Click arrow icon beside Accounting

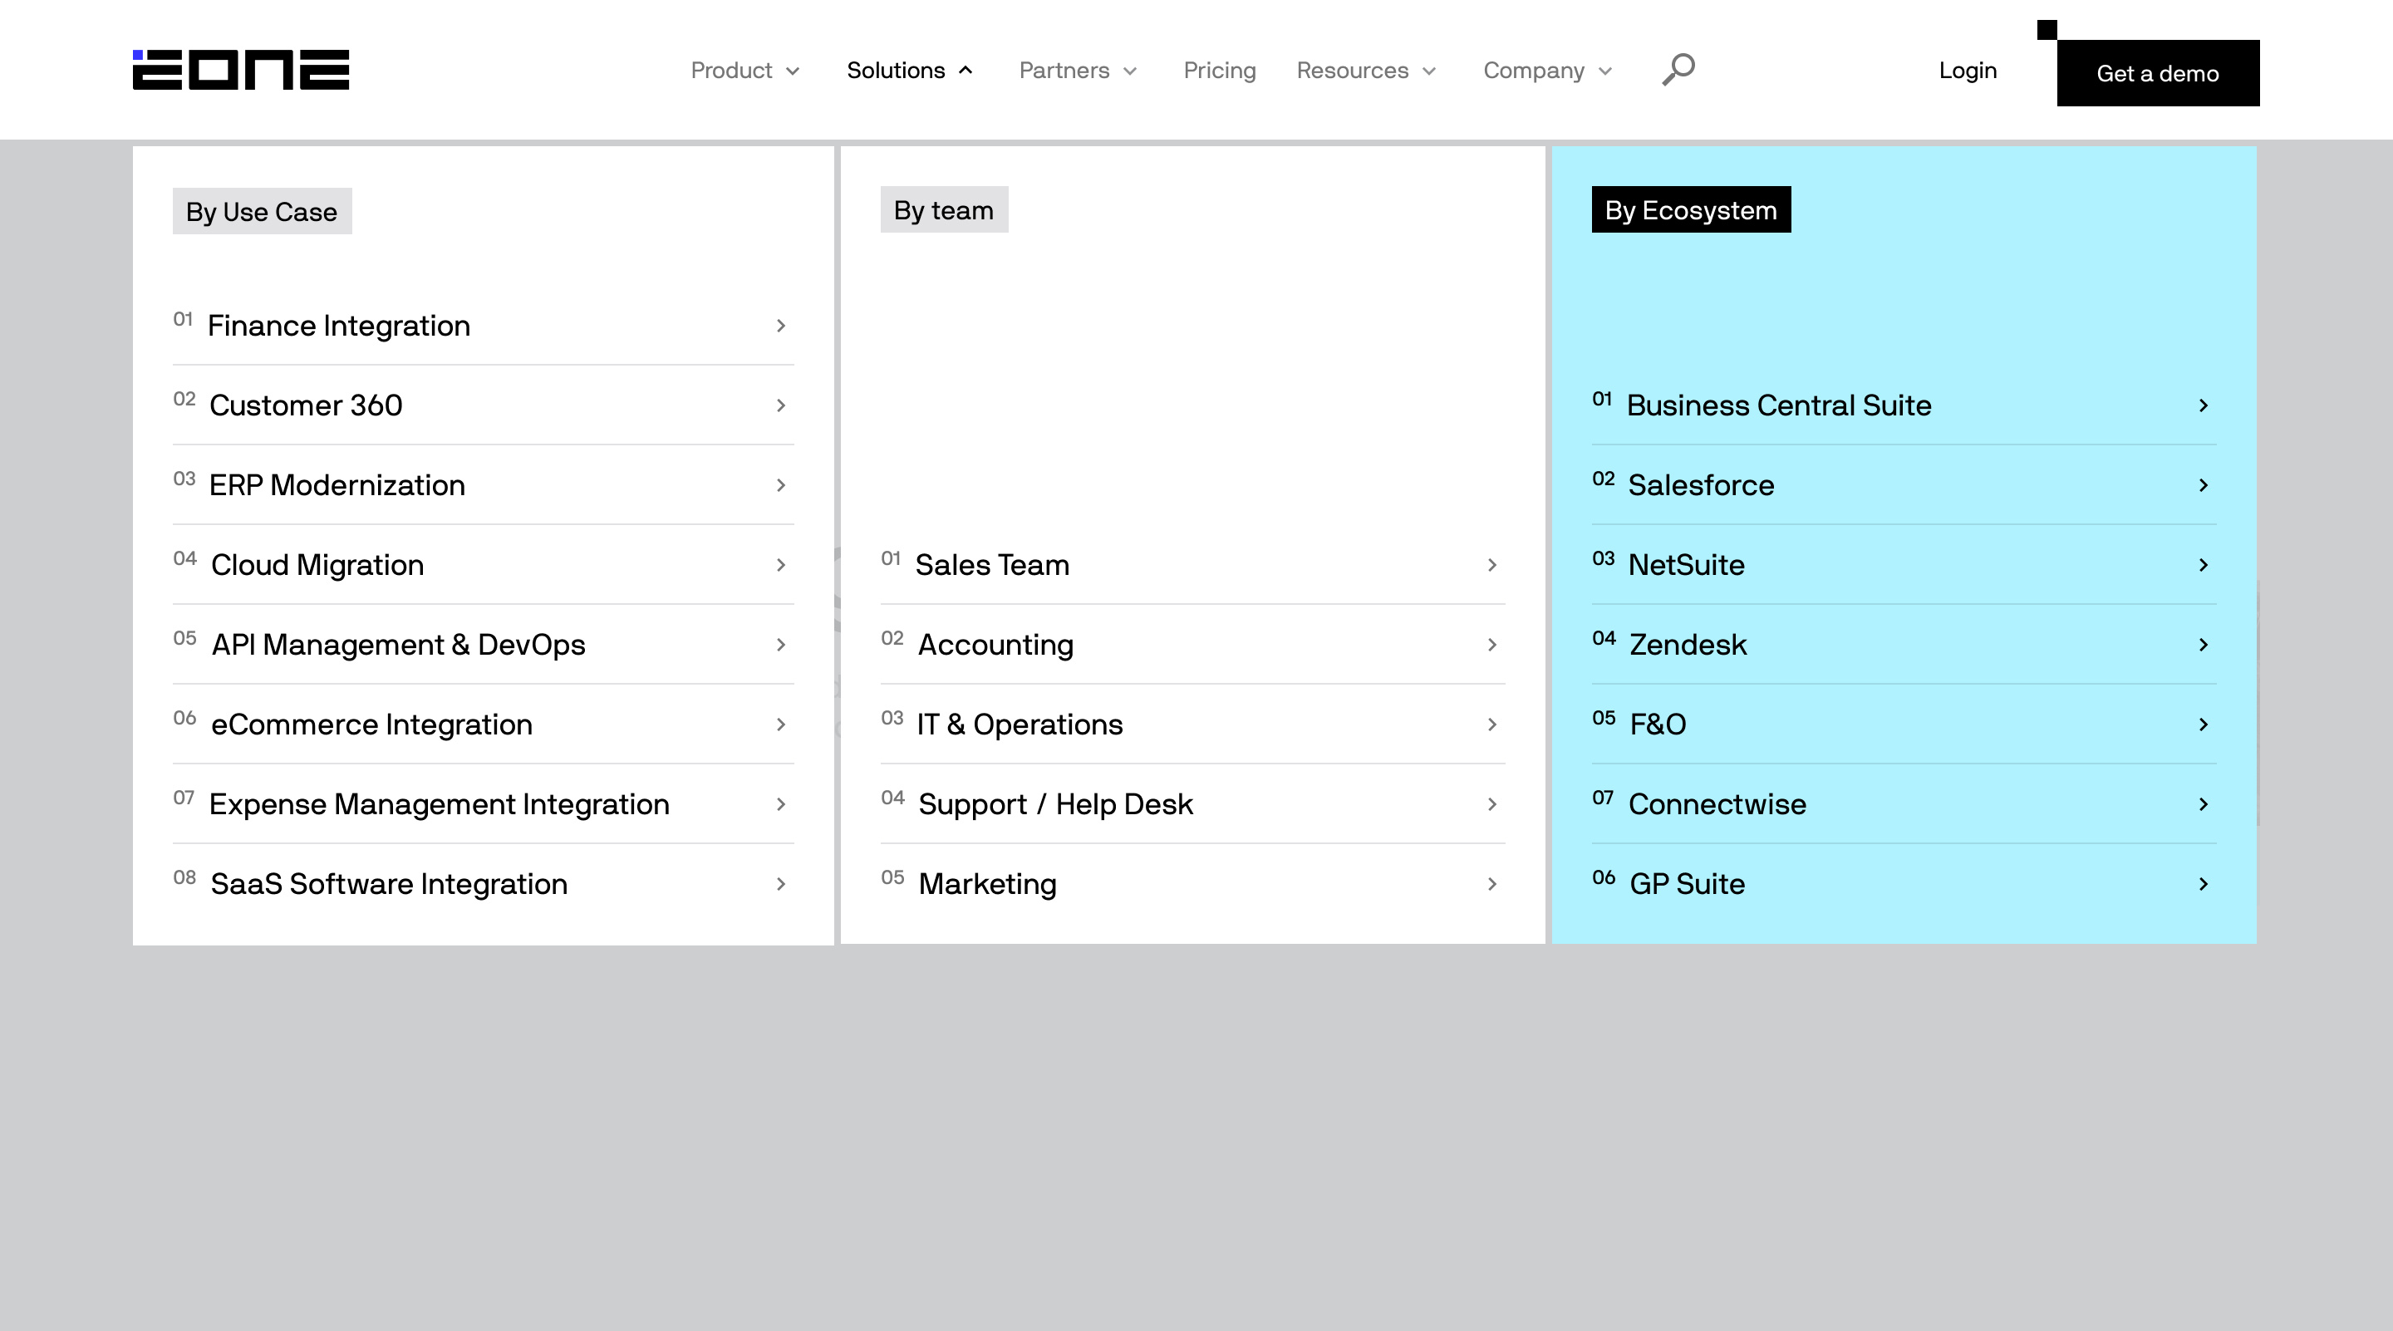click(1493, 646)
